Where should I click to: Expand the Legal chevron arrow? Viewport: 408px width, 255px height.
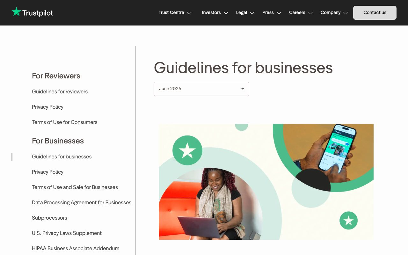point(252,13)
